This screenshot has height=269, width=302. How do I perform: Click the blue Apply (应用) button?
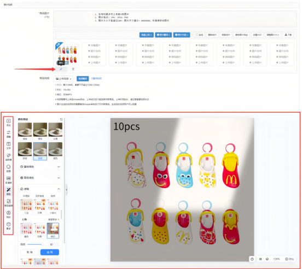tap(50, 252)
